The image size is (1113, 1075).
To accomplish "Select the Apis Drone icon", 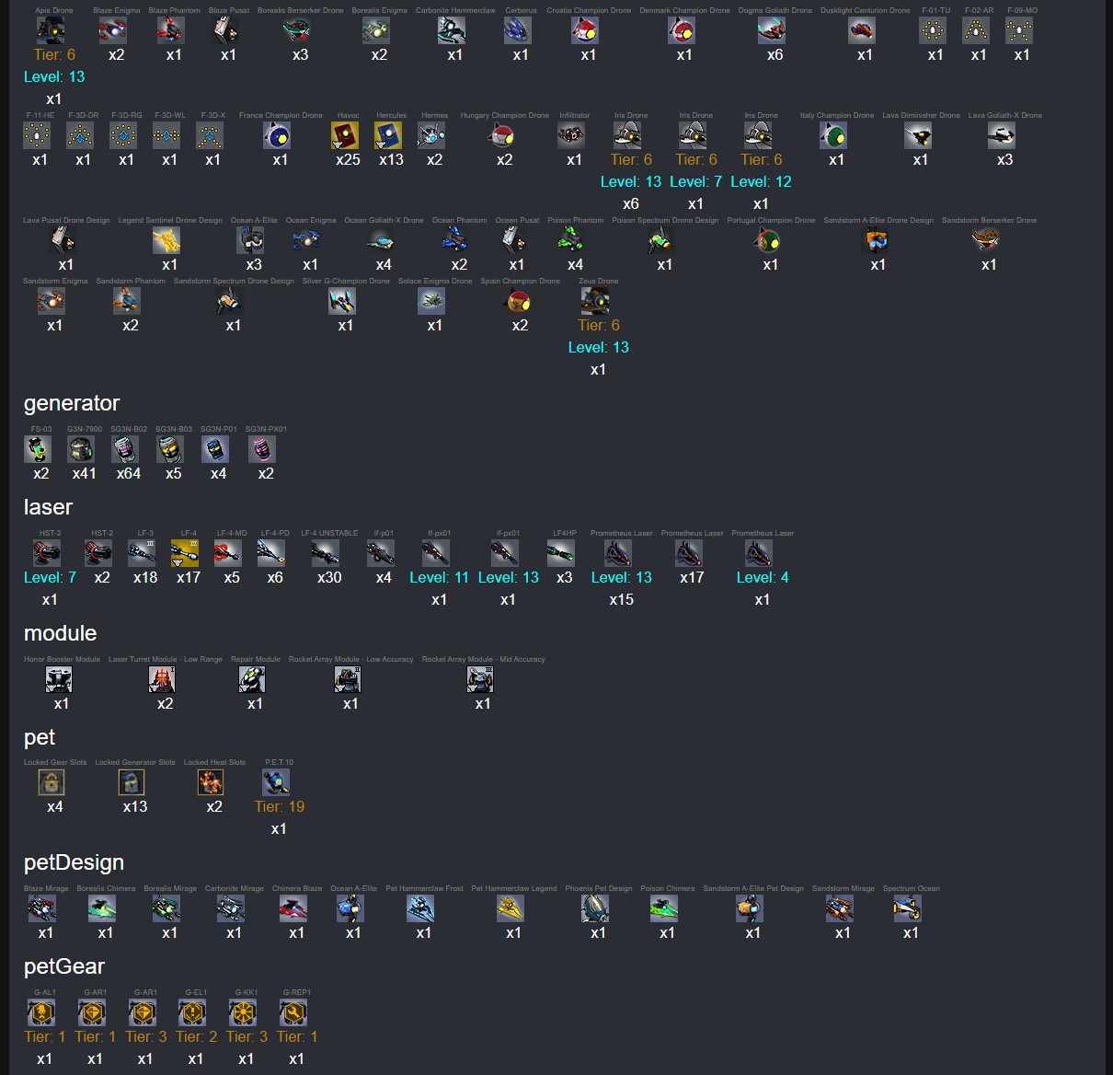I will [x=51, y=31].
